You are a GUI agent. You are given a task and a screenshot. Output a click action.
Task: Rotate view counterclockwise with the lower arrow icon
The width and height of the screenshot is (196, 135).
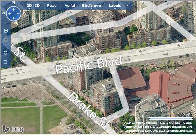pos(5,62)
